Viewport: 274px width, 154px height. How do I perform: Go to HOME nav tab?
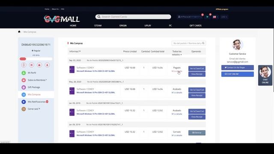click(x=73, y=26)
